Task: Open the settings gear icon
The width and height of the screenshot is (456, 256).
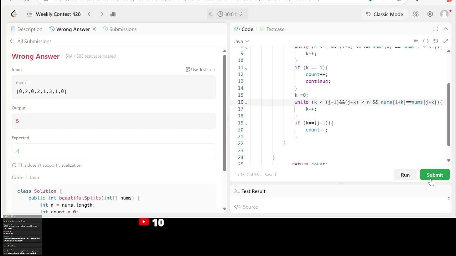Action: coord(430,14)
